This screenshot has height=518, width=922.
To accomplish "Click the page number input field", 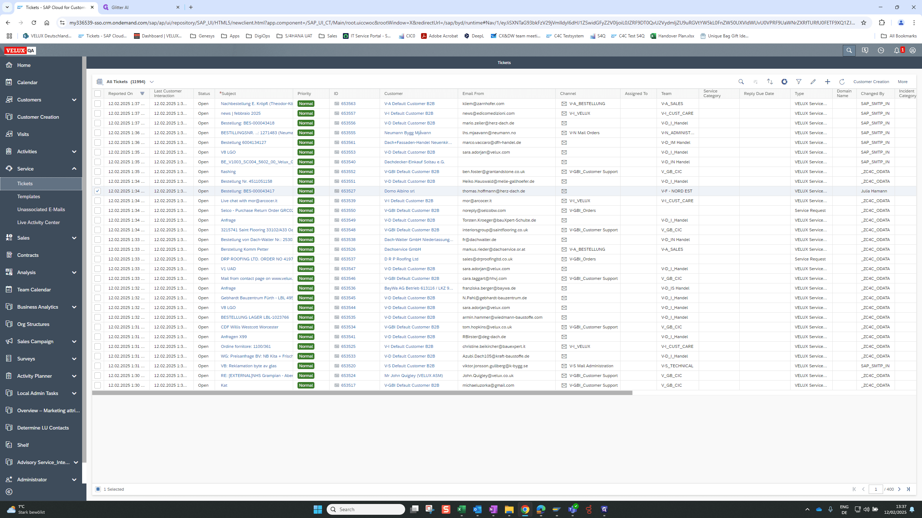I will pyautogui.click(x=876, y=489).
